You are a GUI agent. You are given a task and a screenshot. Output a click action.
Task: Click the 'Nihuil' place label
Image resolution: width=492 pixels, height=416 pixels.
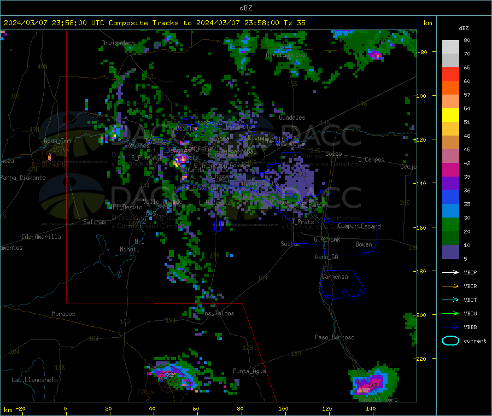[x=129, y=249]
